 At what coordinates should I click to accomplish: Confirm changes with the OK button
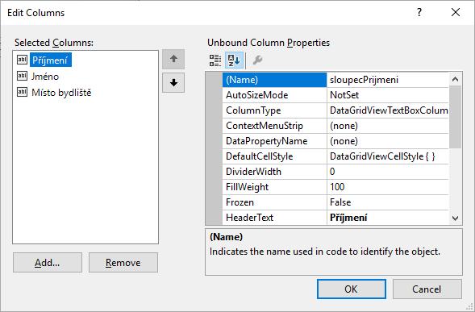coord(352,289)
